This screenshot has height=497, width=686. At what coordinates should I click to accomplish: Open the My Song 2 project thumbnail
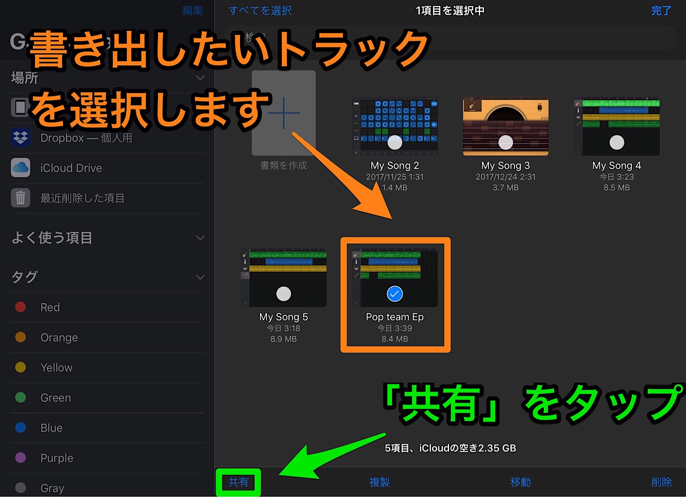pos(395,126)
